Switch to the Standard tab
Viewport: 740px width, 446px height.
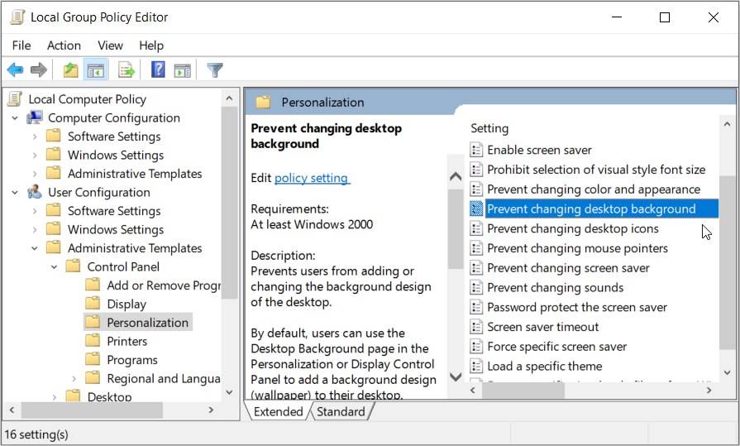click(340, 412)
